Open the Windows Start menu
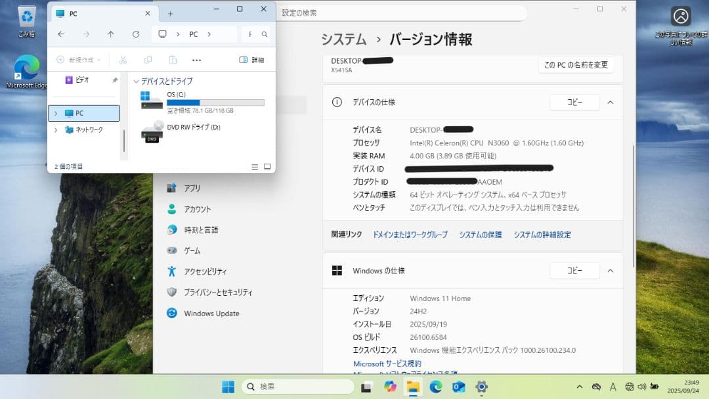The height and width of the screenshot is (399, 709). click(228, 387)
